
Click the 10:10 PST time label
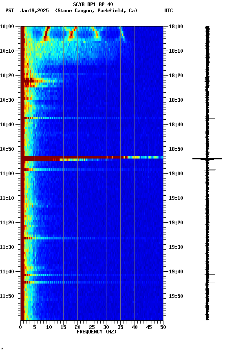point(7,51)
